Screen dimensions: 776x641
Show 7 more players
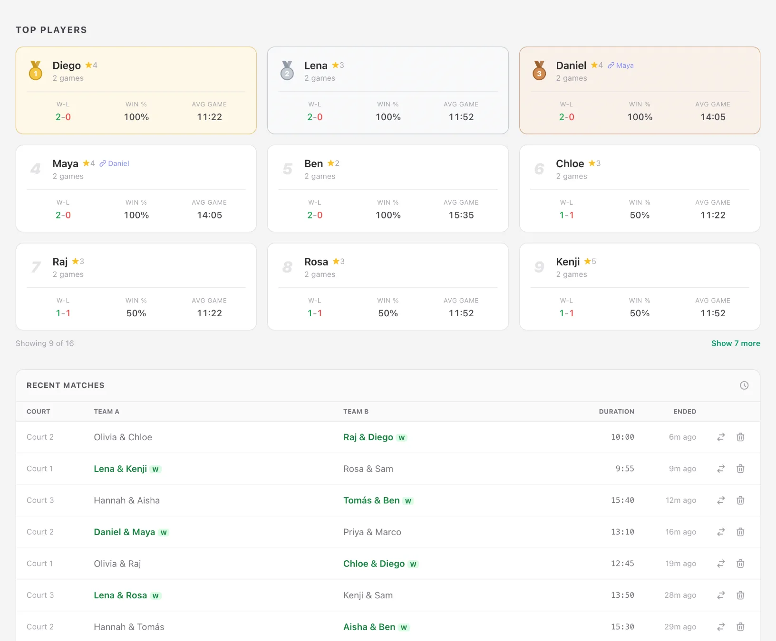pos(736,343)
